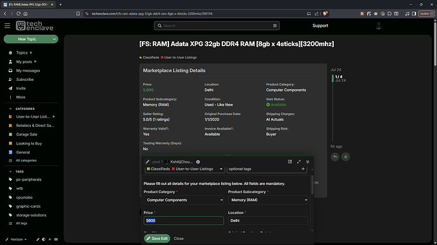
Task: Toggle dark/light mode in sidebar footer
Action: point(44,239)
